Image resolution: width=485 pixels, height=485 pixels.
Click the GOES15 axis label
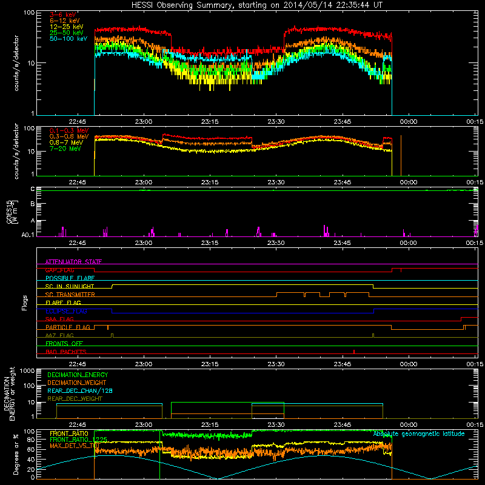click(12, 212)
